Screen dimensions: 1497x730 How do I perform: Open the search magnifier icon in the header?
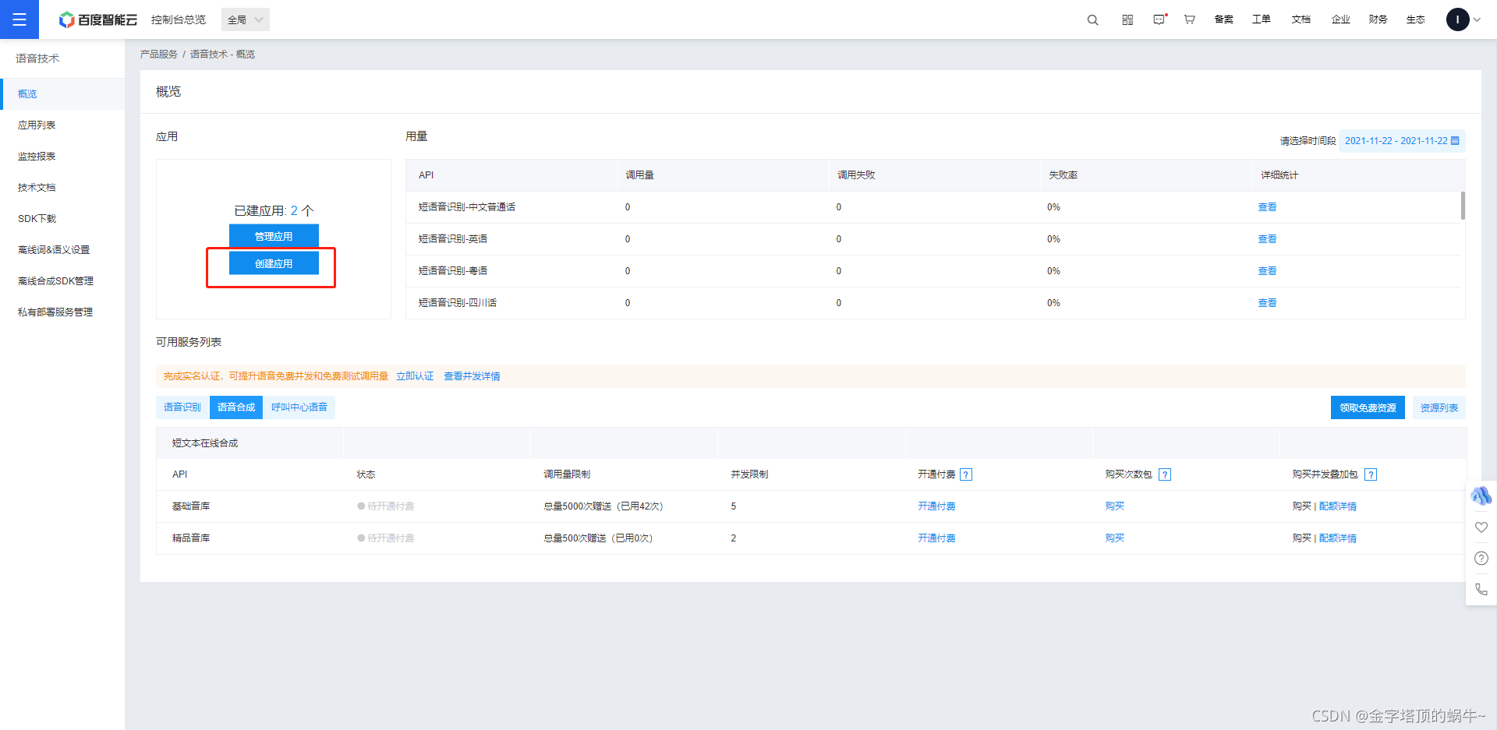[1092, 19]
